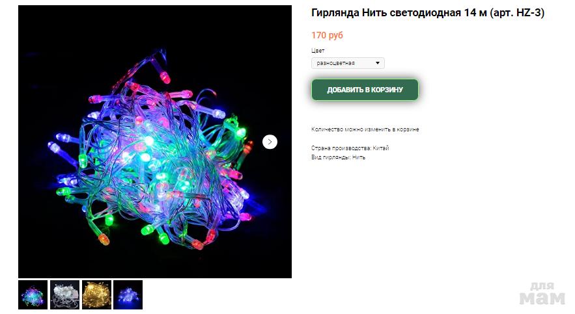Click the Добавить в корзину button
This screenshot has width=575, height=314.
pos(365,90)
